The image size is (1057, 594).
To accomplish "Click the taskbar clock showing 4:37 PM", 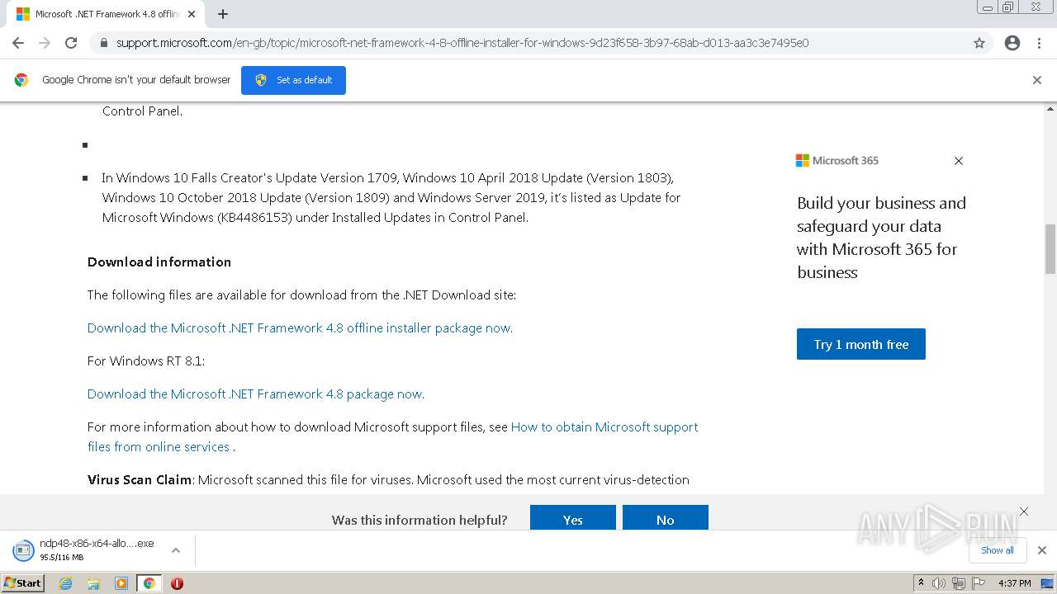I will (x=1014, y=583).
